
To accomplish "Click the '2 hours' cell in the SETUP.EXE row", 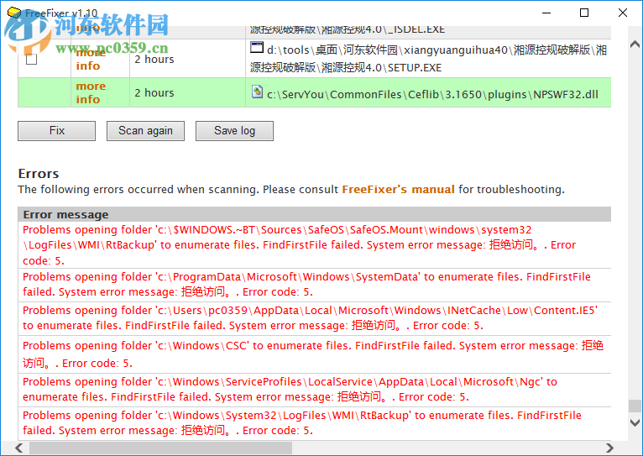I will point(187,59).
